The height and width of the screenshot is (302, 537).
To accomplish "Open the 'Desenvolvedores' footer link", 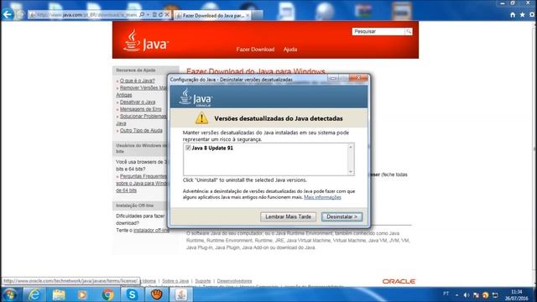I will [x=234, y=281].
